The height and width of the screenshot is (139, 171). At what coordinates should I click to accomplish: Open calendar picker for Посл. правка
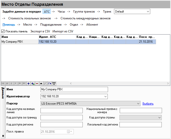click(x=69, y=131)
